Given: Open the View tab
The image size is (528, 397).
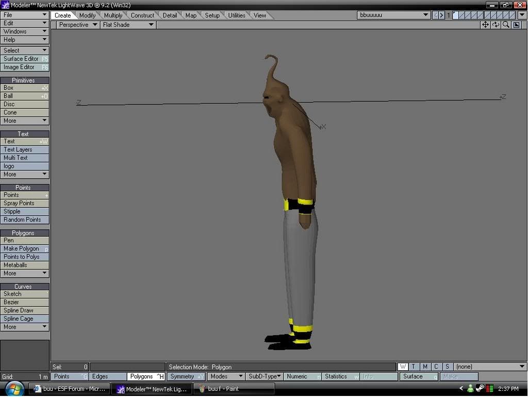Looking at the screenshot, I should tap(260, 15).
